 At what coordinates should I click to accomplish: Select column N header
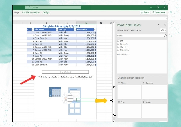pyautogui.click(x=101, y=23)
